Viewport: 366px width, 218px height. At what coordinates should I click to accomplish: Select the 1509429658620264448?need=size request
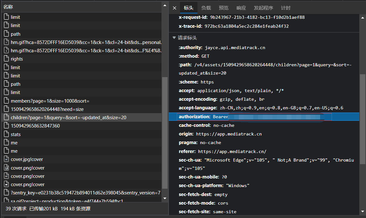pos(47,109)
